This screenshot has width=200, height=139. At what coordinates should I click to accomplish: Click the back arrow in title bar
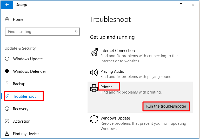coord(7,5)
